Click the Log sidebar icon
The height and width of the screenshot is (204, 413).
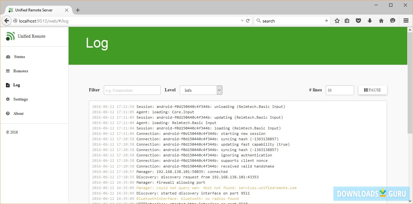point(7,85)
